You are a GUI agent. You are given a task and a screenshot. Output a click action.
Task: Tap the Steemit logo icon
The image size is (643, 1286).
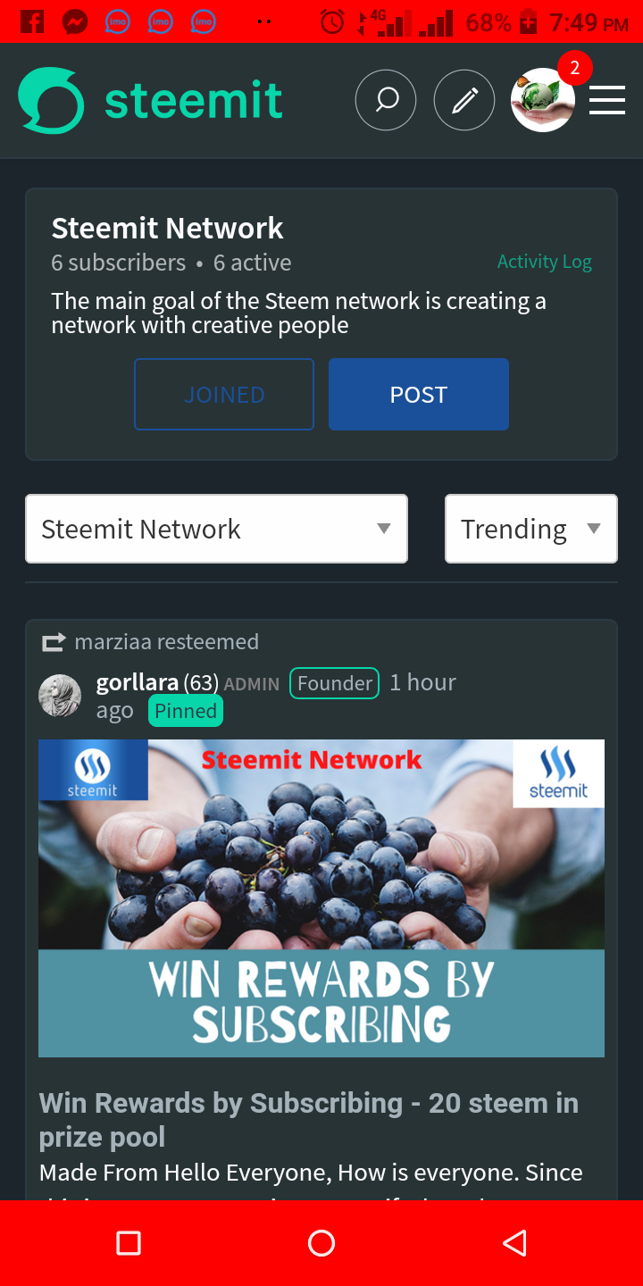[x=51, y=101]
